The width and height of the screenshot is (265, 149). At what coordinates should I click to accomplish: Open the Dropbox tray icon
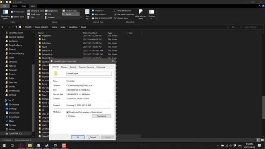pos(235,145)
